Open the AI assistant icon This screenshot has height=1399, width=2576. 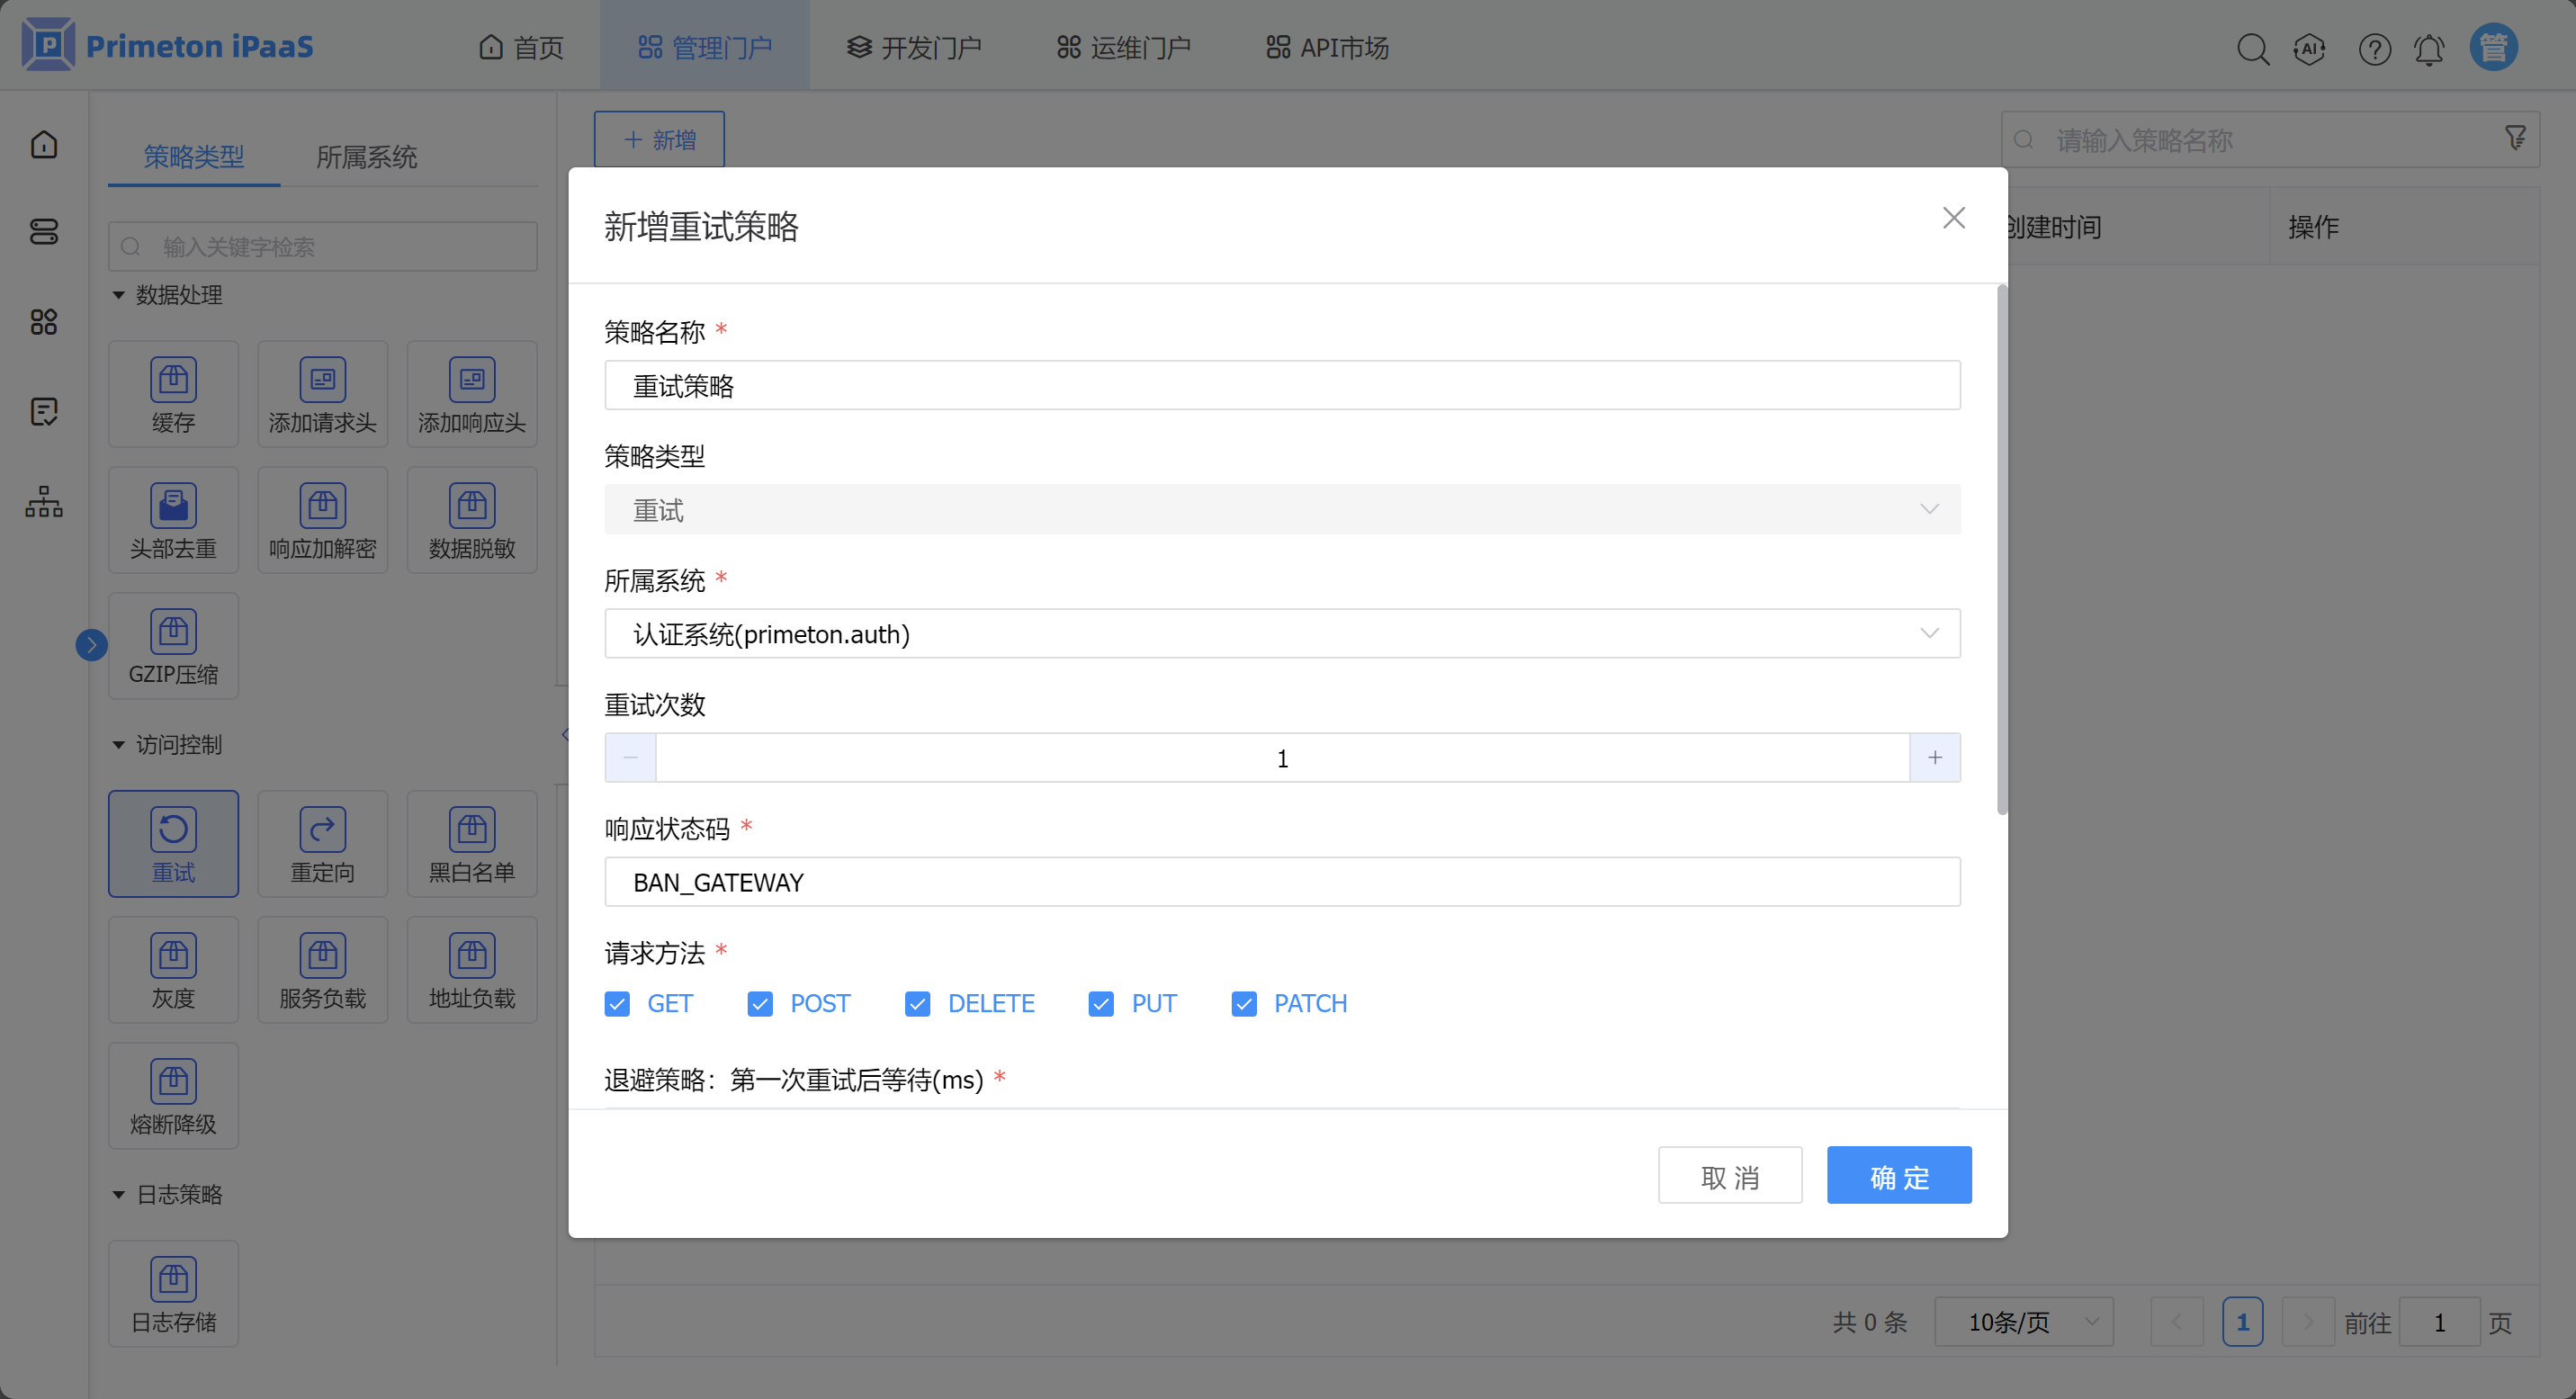click(2309, 48)
